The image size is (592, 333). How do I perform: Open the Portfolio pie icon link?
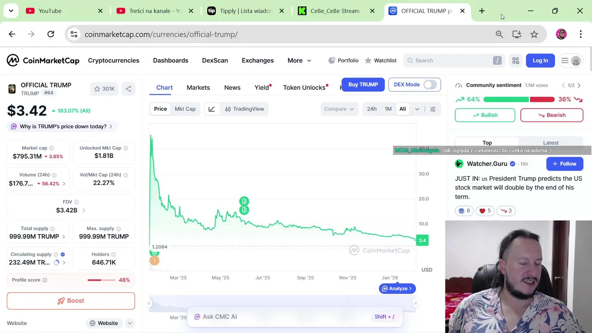(343, 61)
